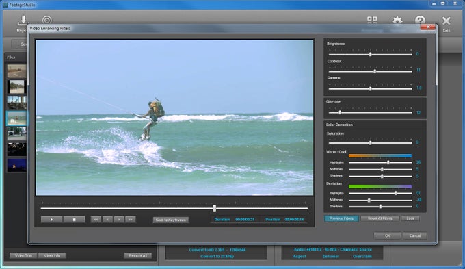Toggle Seek to Keyframes button

[171, 220]
